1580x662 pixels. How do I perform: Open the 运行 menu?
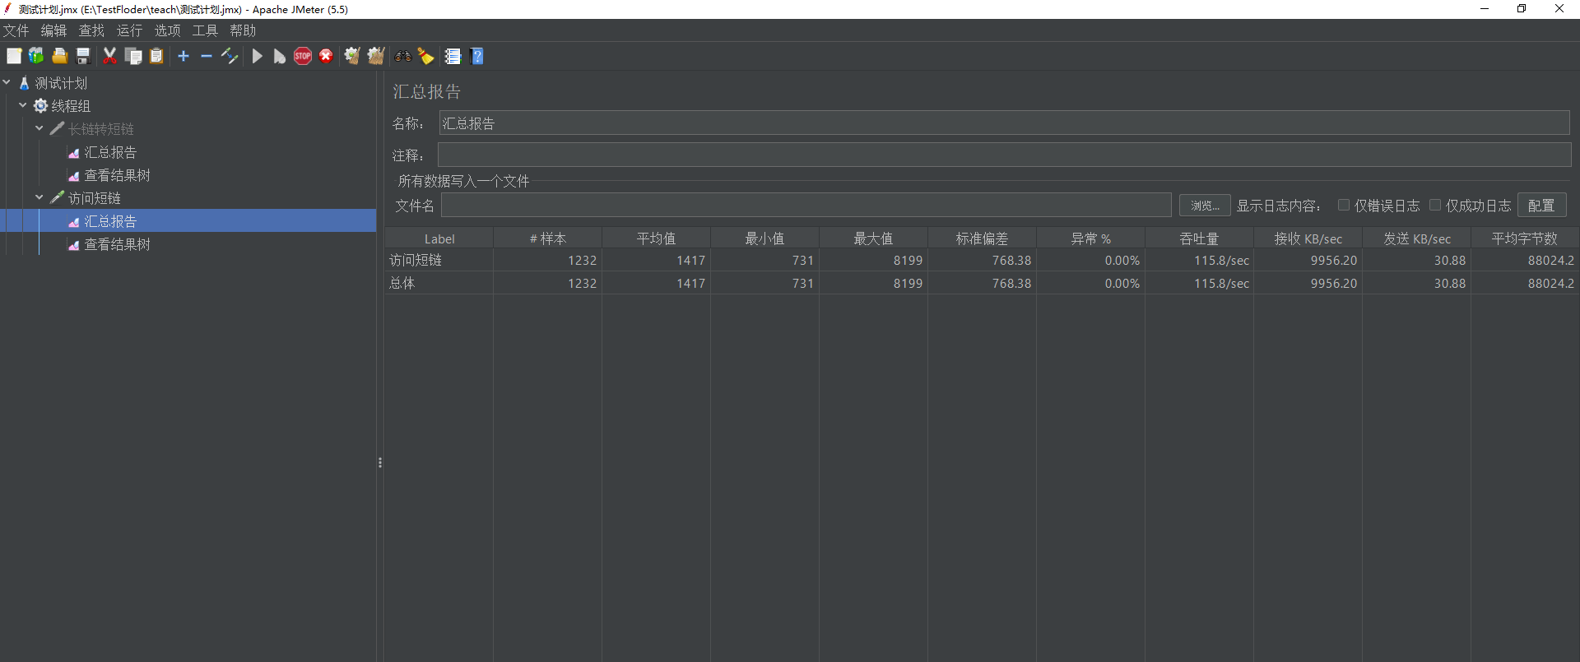[x=129, y=30]
